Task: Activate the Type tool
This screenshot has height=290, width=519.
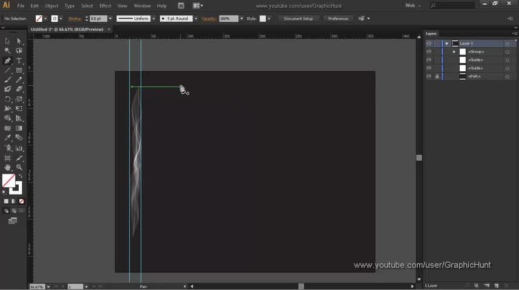Action: pyautogui.click(x=19, y=60)
